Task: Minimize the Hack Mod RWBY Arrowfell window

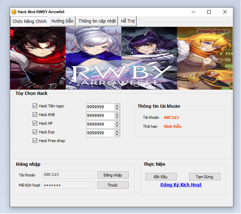Action: click(x=193, y=12)
